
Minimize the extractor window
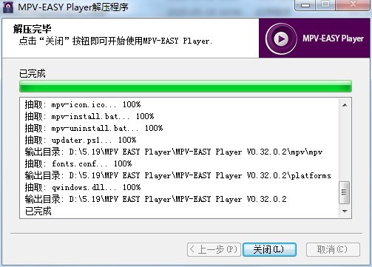[x=305, y=5]
